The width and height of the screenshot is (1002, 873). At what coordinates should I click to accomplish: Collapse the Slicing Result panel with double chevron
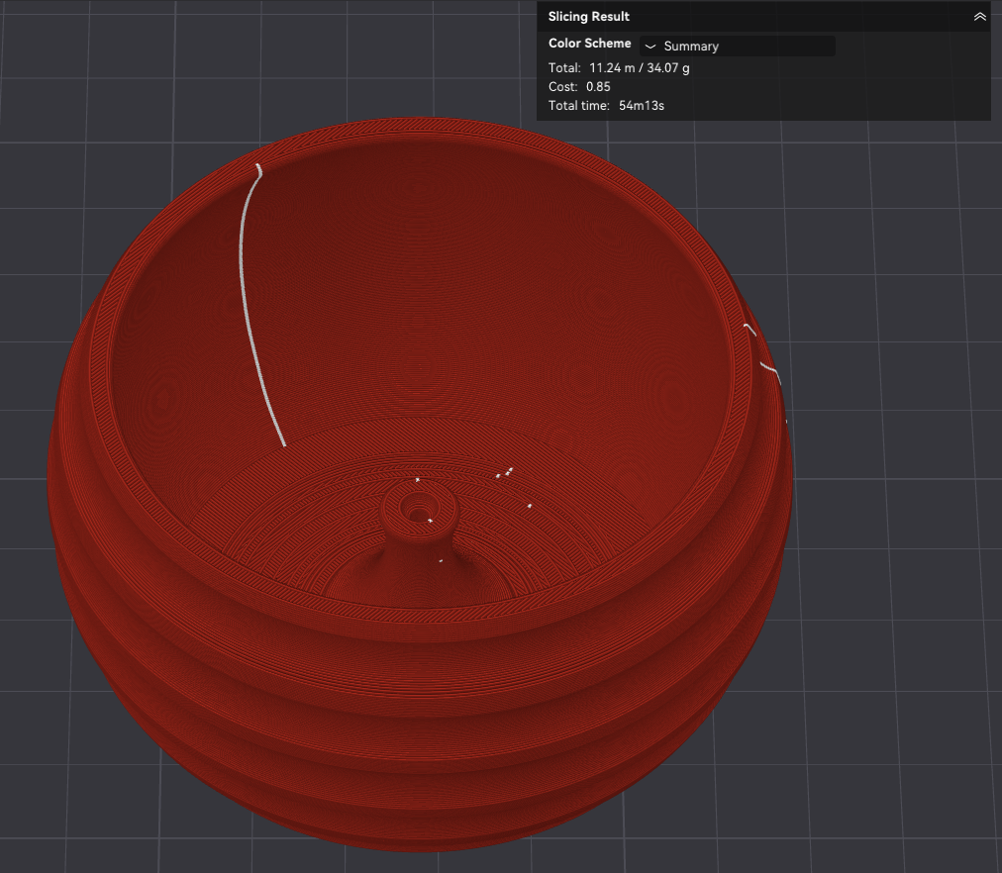[979, 17]
